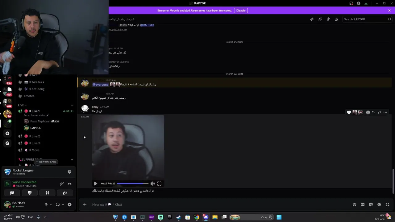Open output device options arrow
395x222 pixels.
click(x=63, y=204)
